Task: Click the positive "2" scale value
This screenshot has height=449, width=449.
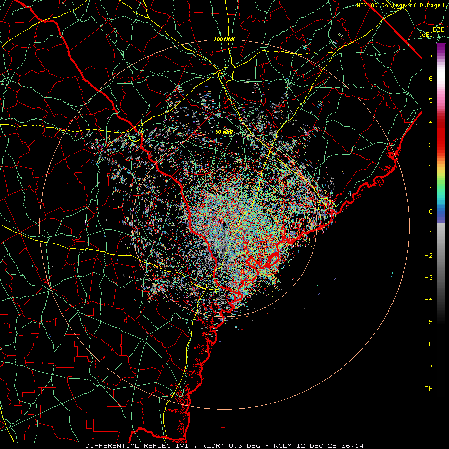Action: [x=431, y=167]
